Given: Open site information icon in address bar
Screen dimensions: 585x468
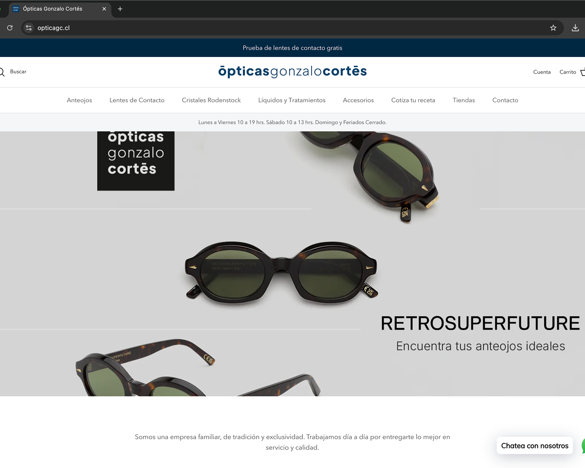Looking at the screenshot, I should coord(29,28).
